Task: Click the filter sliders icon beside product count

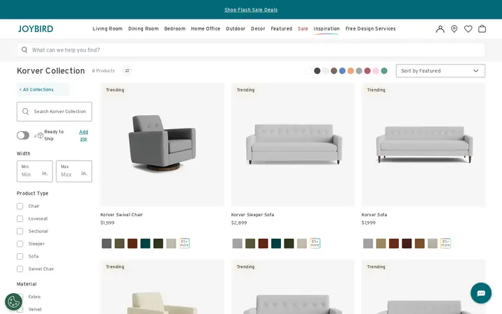Action: point(127,70)
